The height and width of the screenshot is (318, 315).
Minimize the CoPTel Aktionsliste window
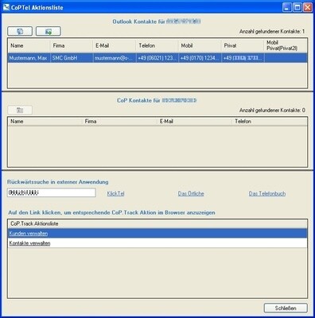click(x=287, y=7)
